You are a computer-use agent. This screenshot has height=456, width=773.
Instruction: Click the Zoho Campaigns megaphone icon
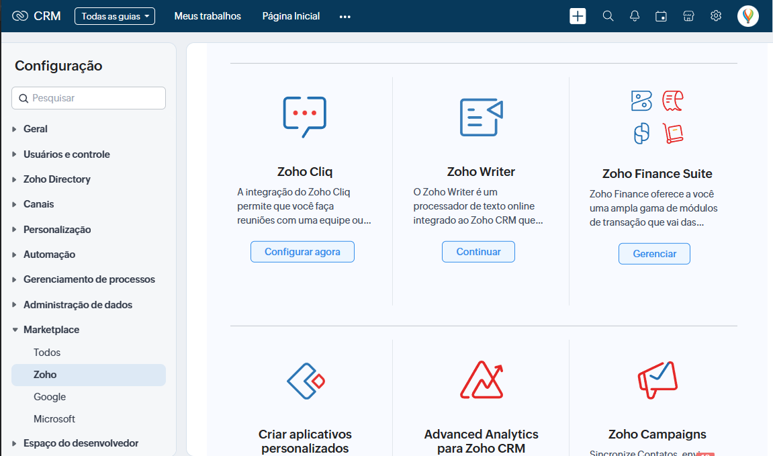[x=657, y=379]
